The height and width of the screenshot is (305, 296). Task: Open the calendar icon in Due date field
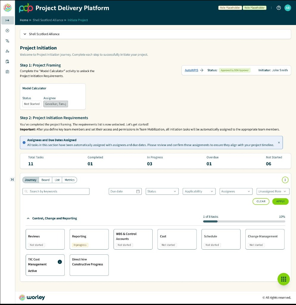[x=138, y=192]
